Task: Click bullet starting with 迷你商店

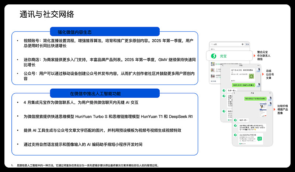Action: [x=110, y=62]
